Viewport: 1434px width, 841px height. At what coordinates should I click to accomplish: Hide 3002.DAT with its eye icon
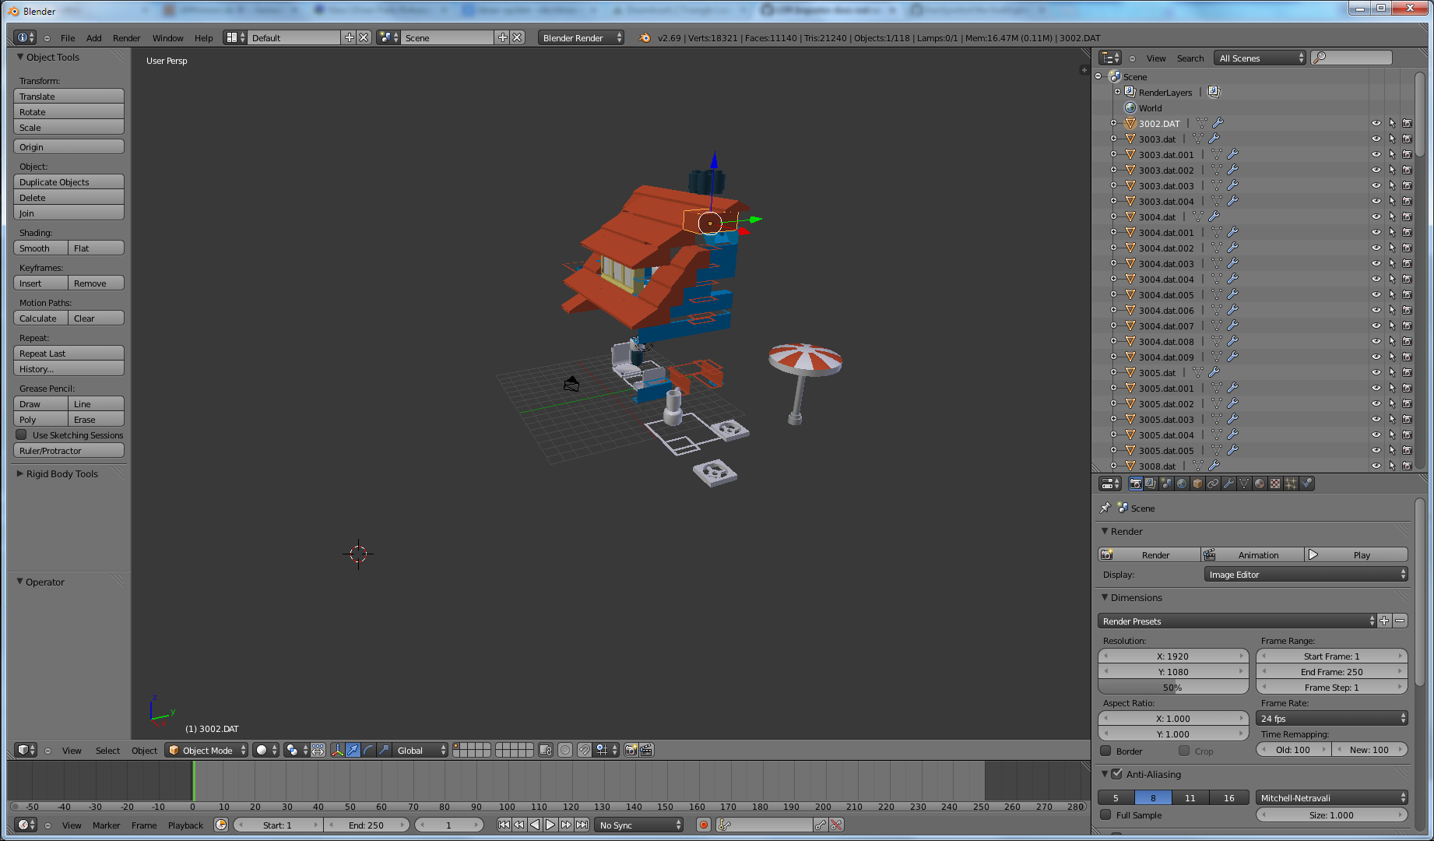(1376, 123)
